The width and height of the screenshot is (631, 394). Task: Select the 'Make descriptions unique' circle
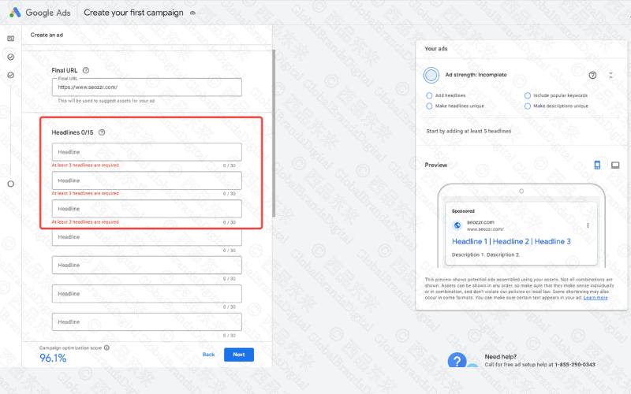527,106
